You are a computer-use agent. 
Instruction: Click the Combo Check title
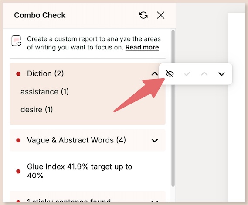coord(40,15)
